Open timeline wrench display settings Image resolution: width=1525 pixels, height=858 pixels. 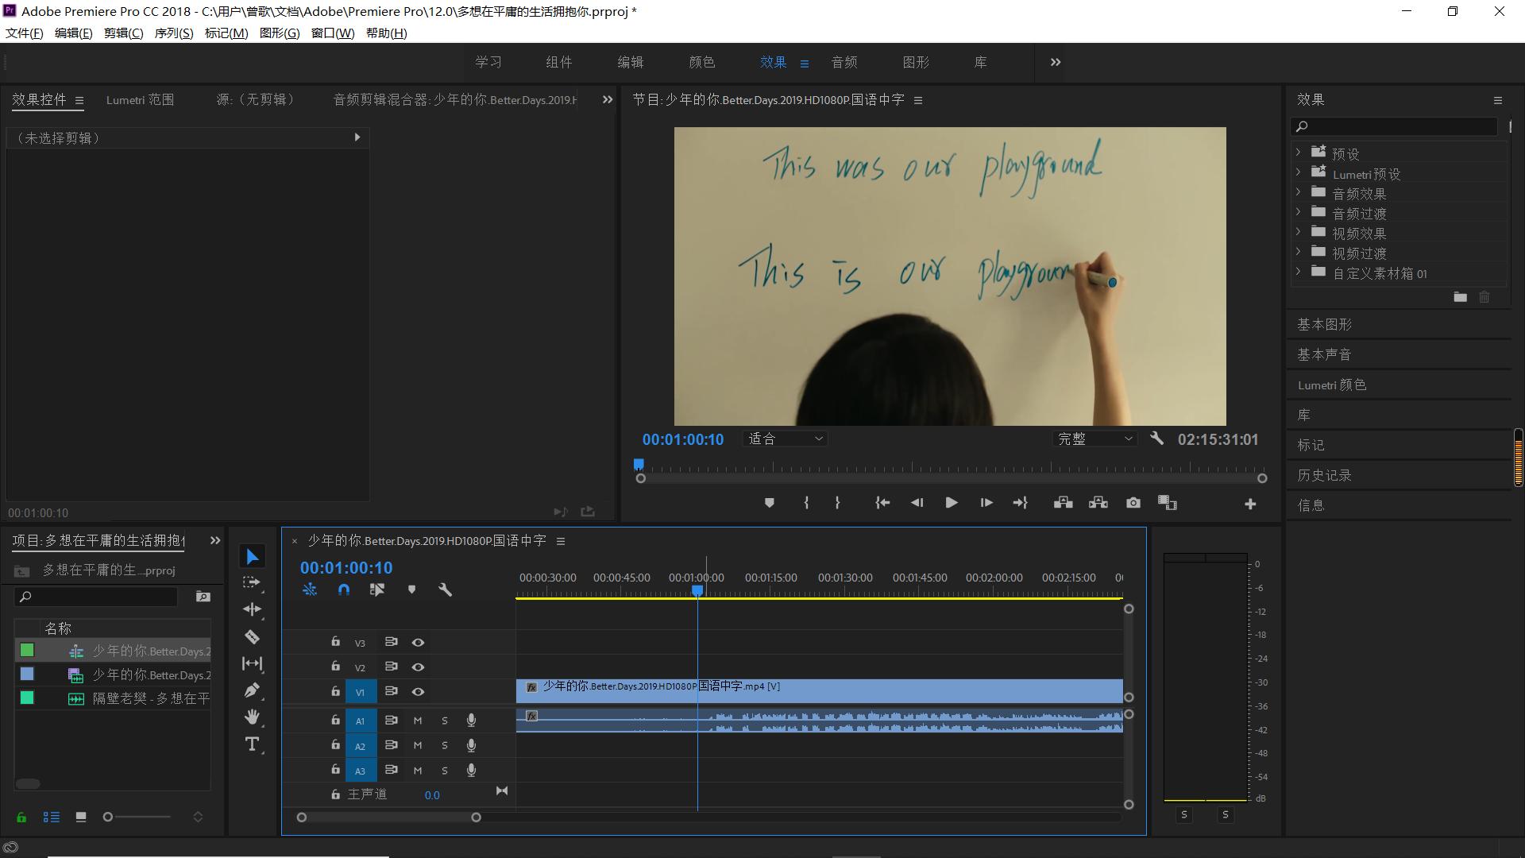pyautogui.click(x=445, y=589)
